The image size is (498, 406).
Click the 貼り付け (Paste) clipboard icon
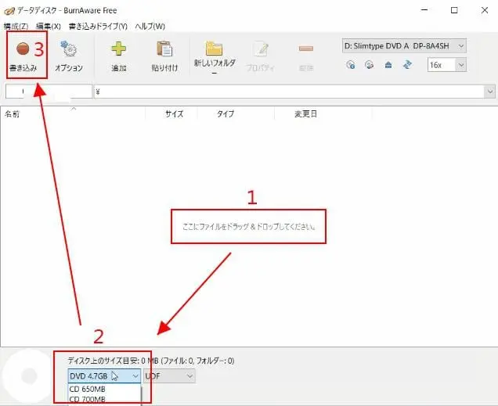pyautogui.click(x=164, y=53)
